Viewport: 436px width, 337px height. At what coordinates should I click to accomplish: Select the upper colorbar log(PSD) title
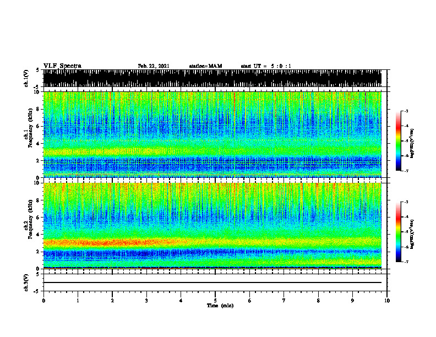point(412,144)
